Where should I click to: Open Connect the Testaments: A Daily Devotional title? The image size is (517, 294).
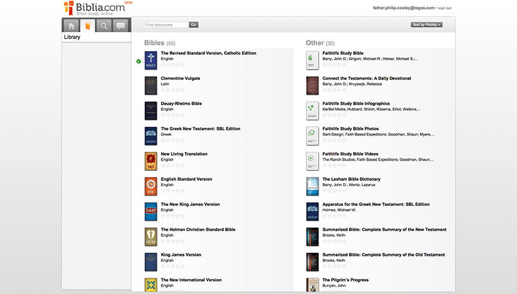[367, 79]
